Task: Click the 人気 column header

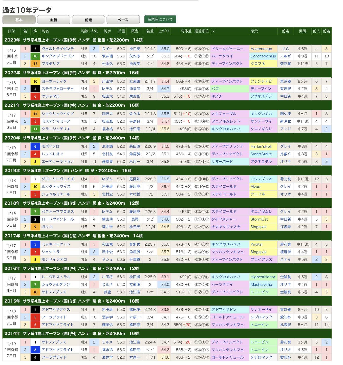Action: click(94, 31)
